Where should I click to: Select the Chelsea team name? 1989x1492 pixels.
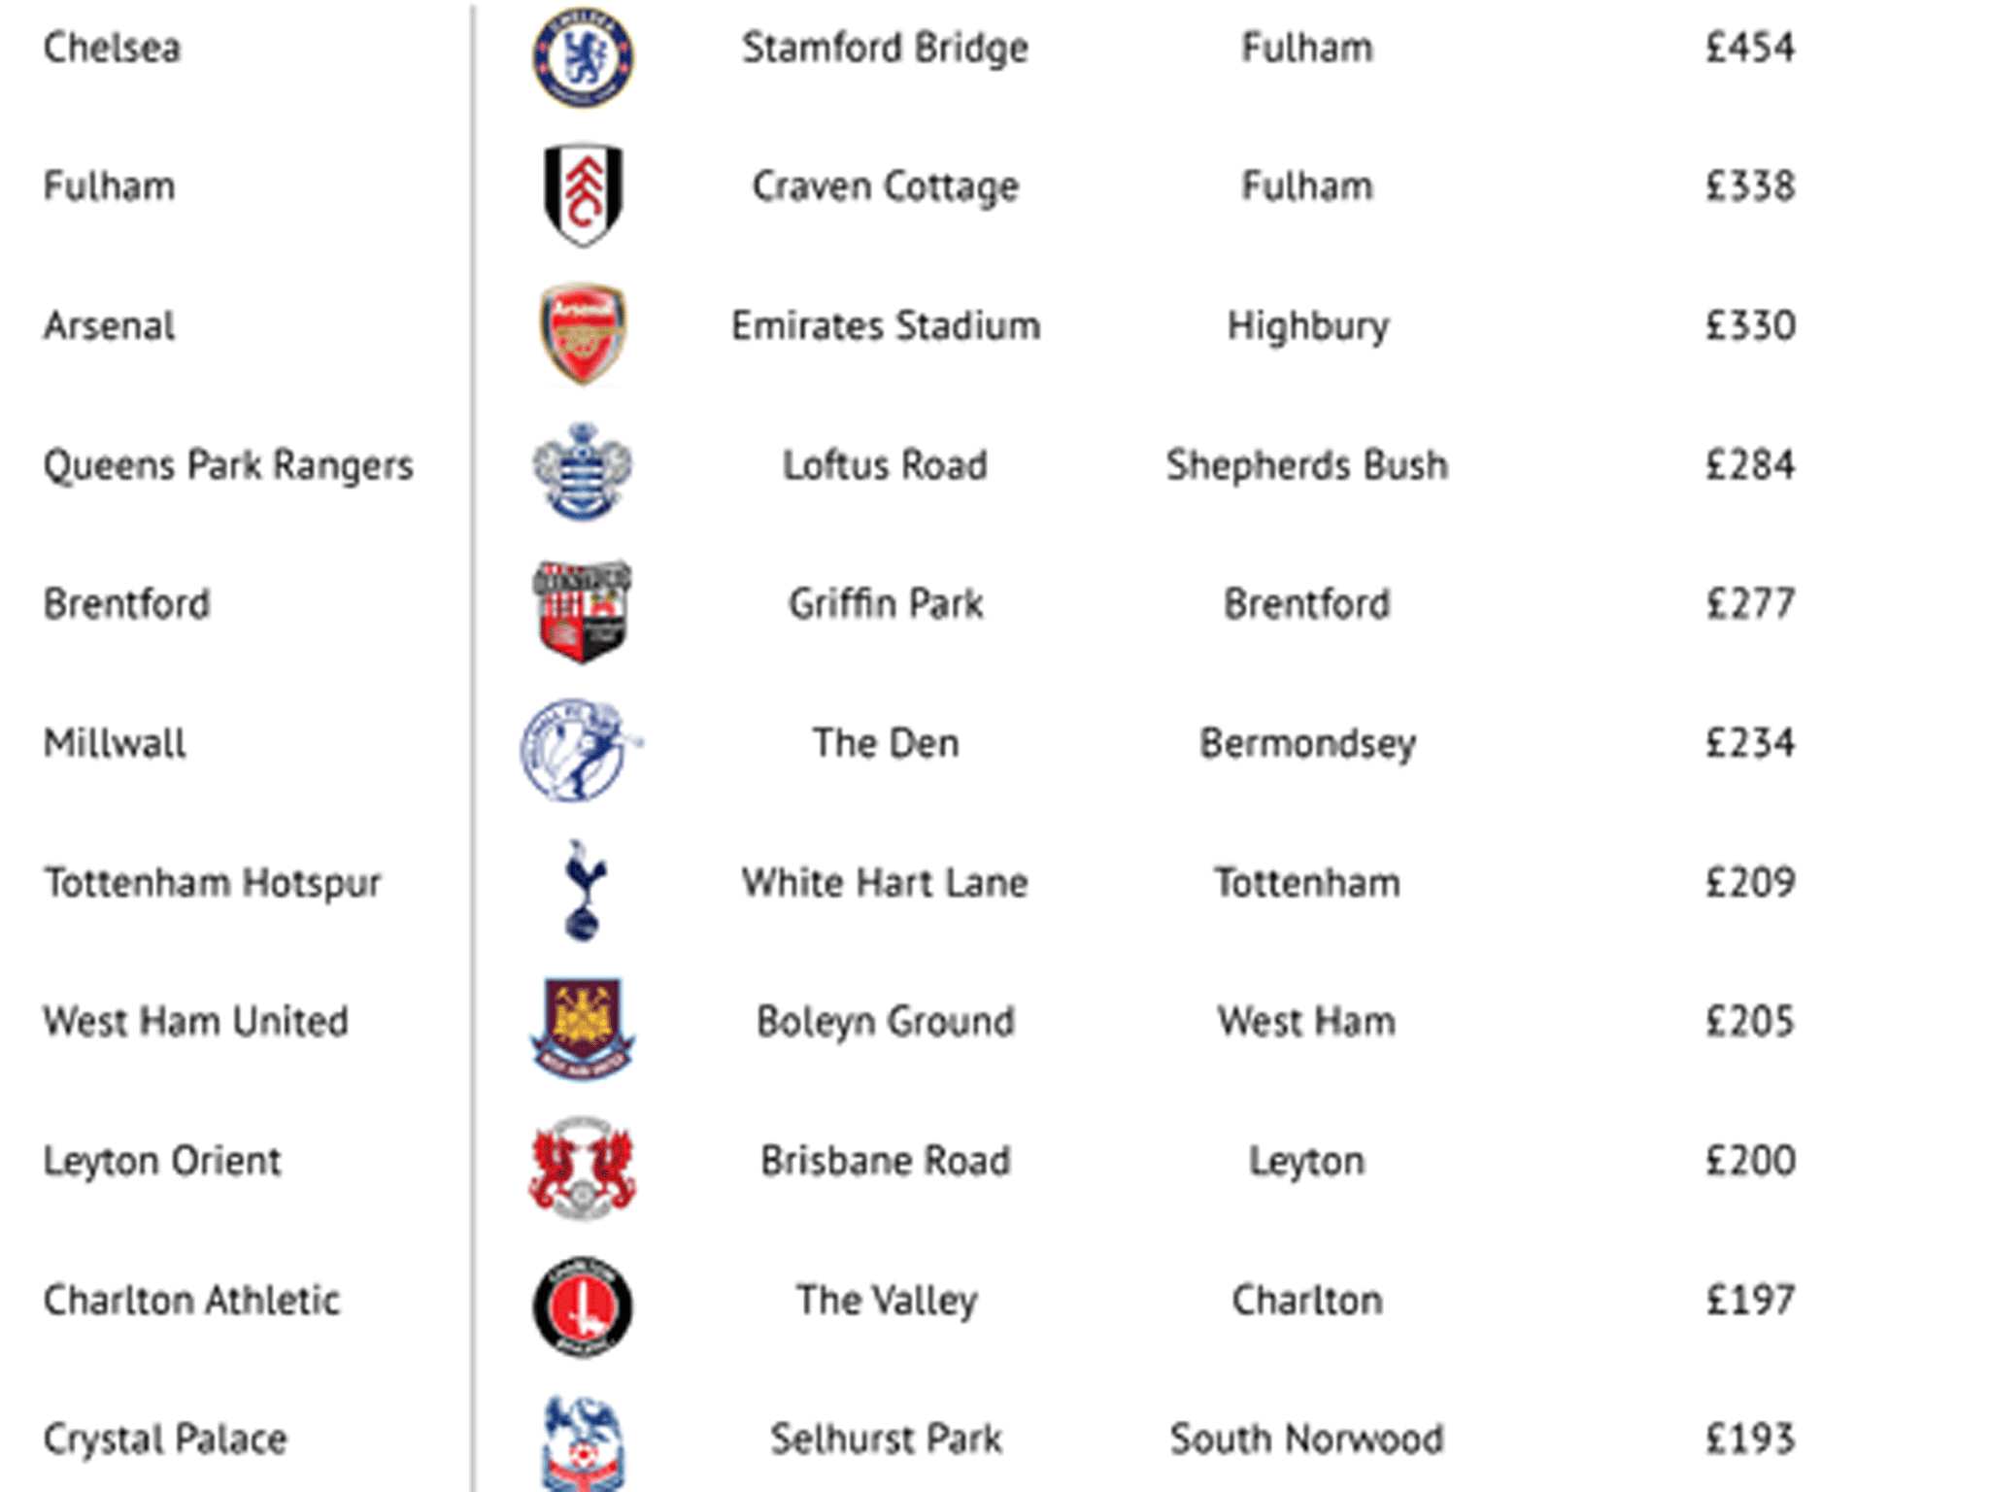point(113,48)
